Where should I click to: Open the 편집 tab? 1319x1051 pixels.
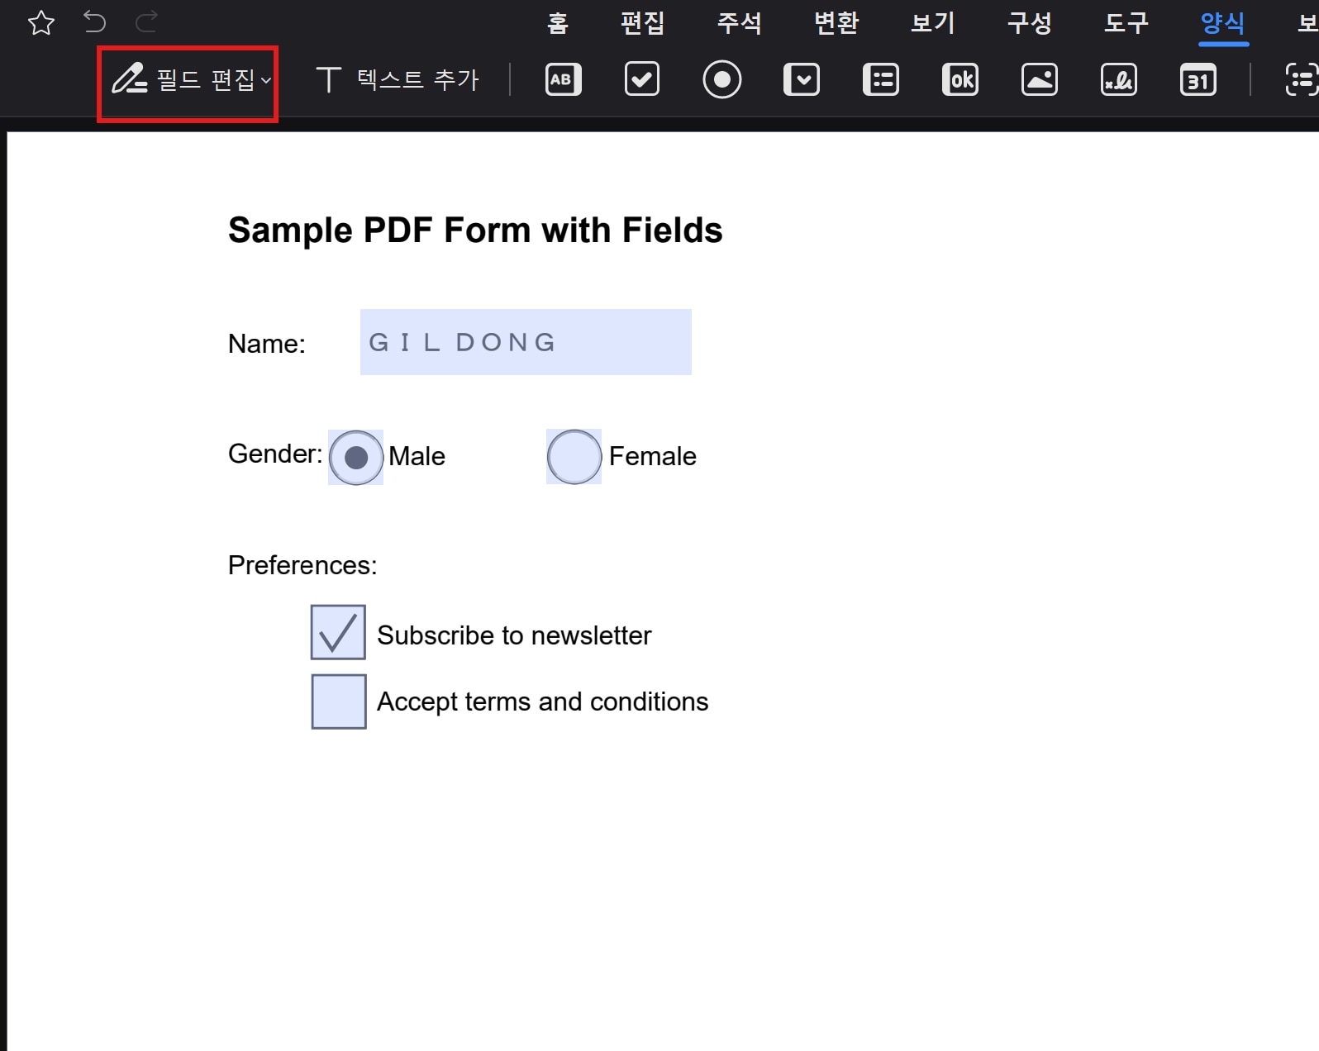pyautogui.click(x=643, y=22)
